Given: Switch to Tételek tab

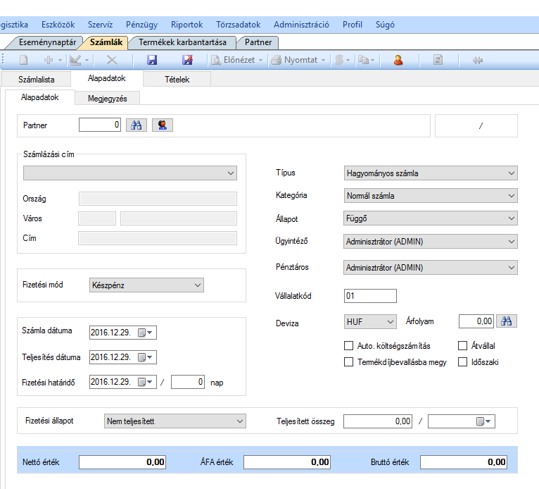Looking at the screenshot, I should tap(177, 80).
